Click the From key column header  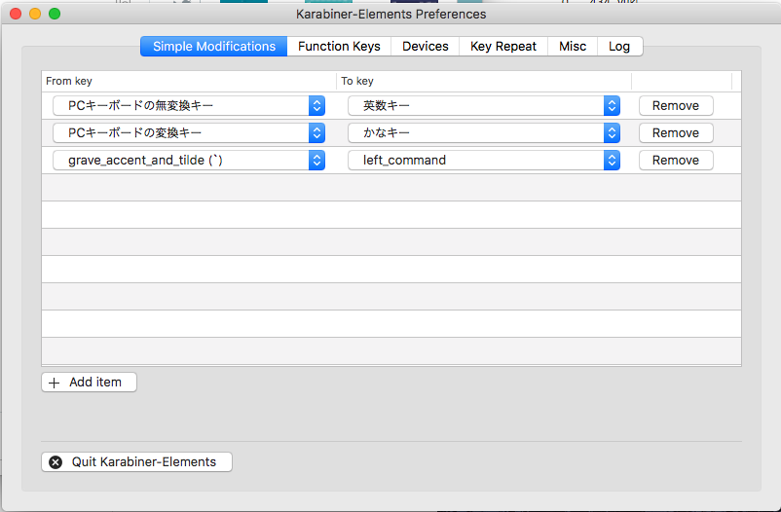189,81
